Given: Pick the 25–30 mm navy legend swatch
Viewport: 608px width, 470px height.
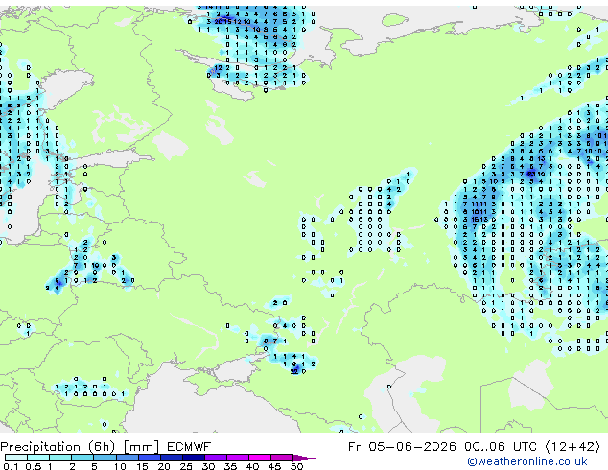Looking at the screenshot, I should point(193,458).
